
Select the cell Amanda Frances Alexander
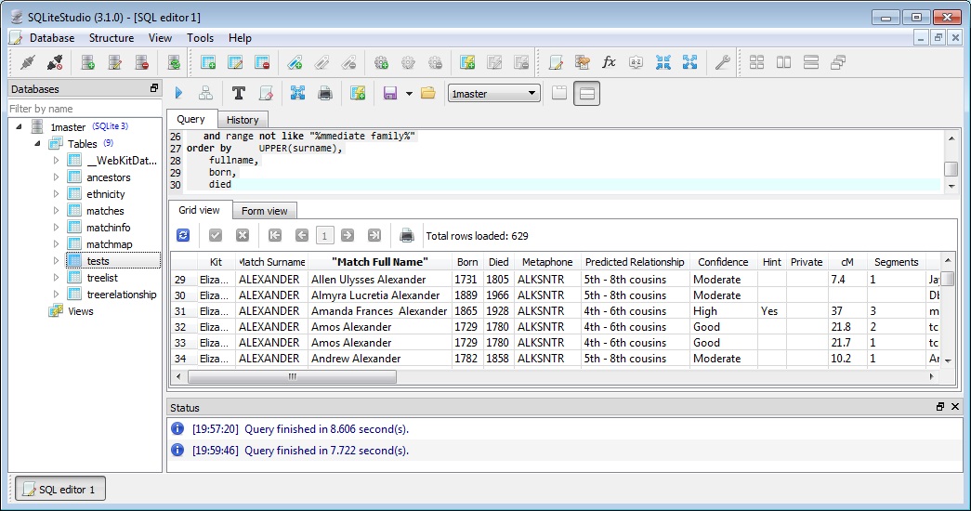[379, 311]
